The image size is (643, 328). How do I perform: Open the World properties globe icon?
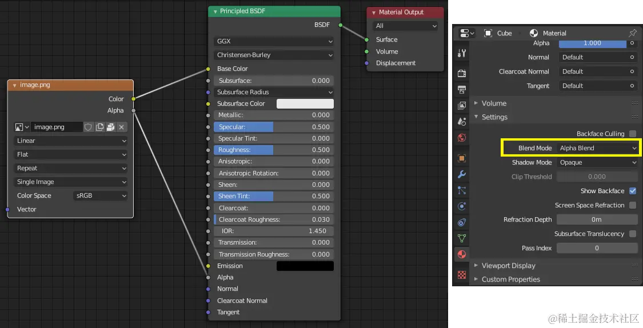pyautogui.click(x=462, y=138)
